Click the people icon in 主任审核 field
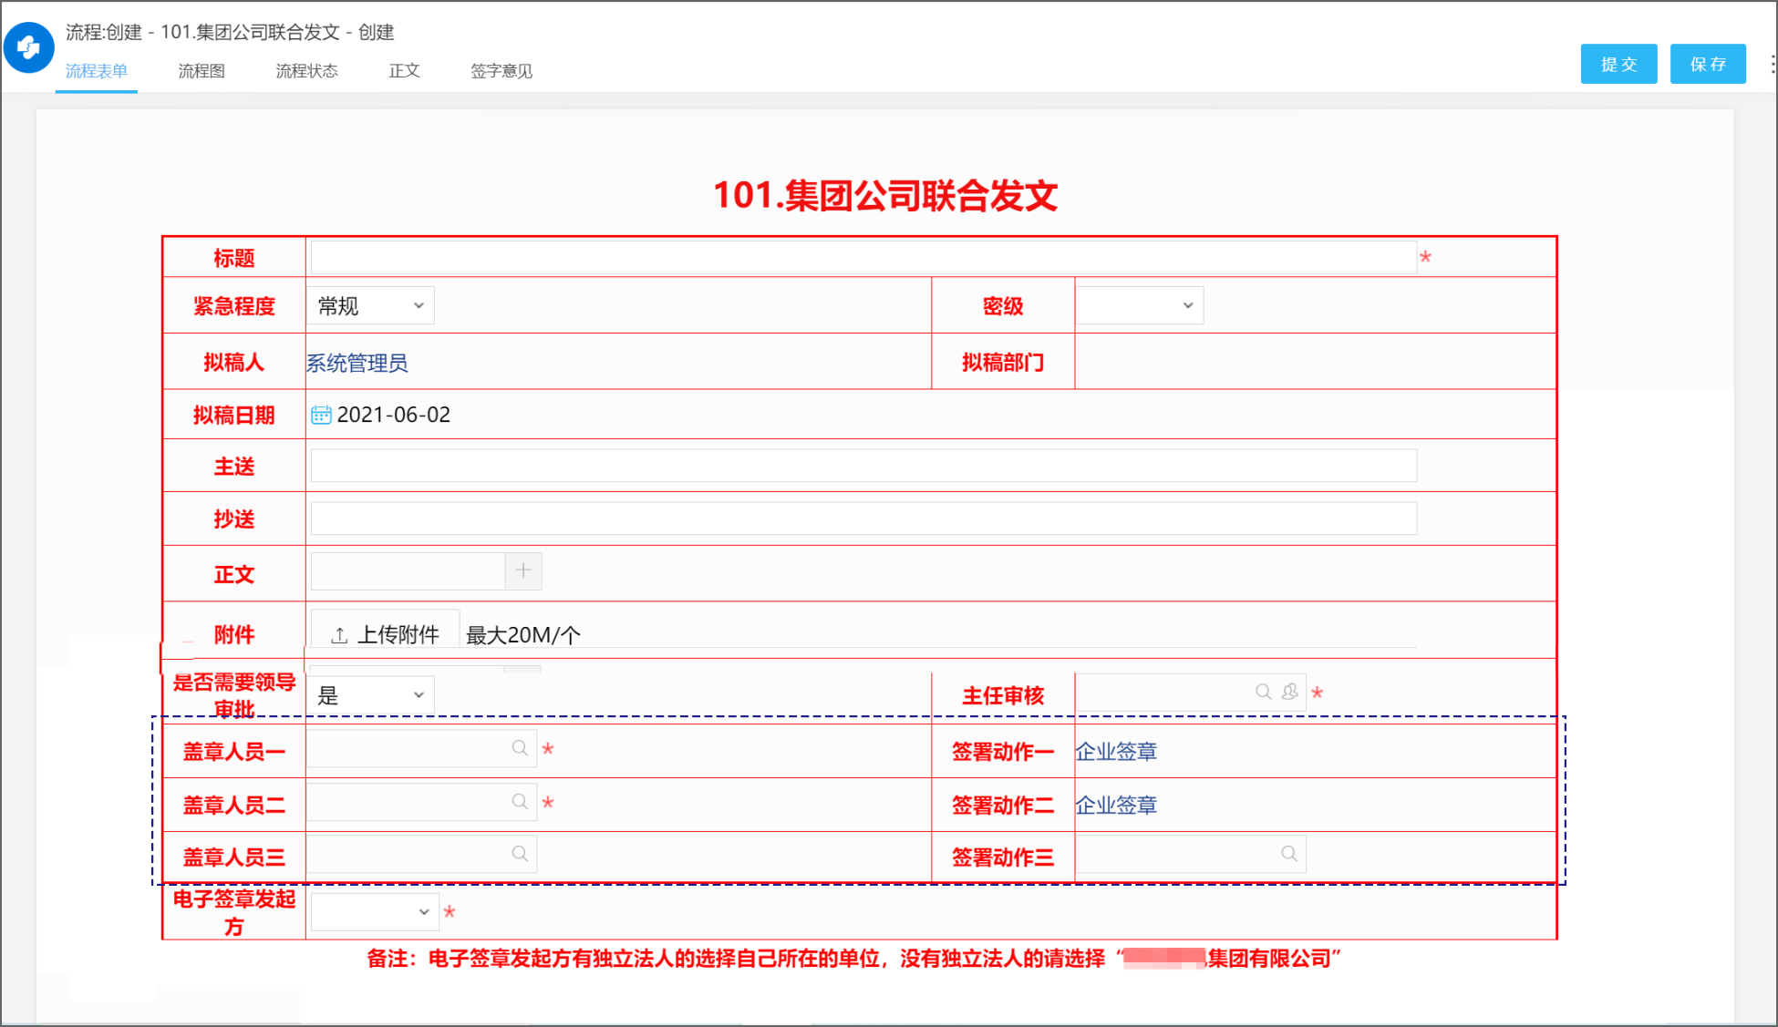 click(x=1290, y=692)
